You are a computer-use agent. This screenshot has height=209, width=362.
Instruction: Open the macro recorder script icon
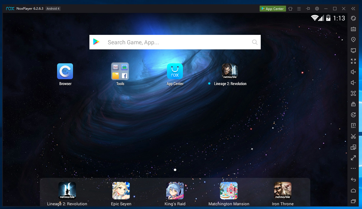pos(353,115)
